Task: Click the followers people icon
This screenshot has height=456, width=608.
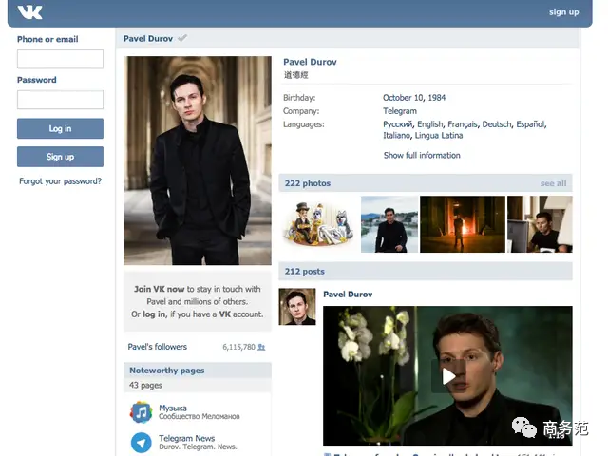Action: coord(262,347)
